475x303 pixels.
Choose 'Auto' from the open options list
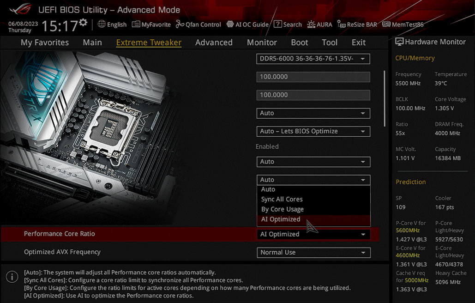click(313, 189)
